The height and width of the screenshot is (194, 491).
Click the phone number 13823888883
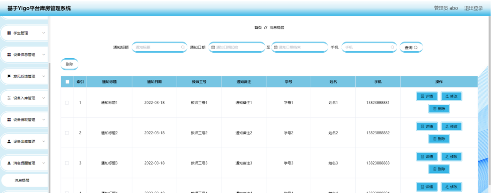click(378, 163)
